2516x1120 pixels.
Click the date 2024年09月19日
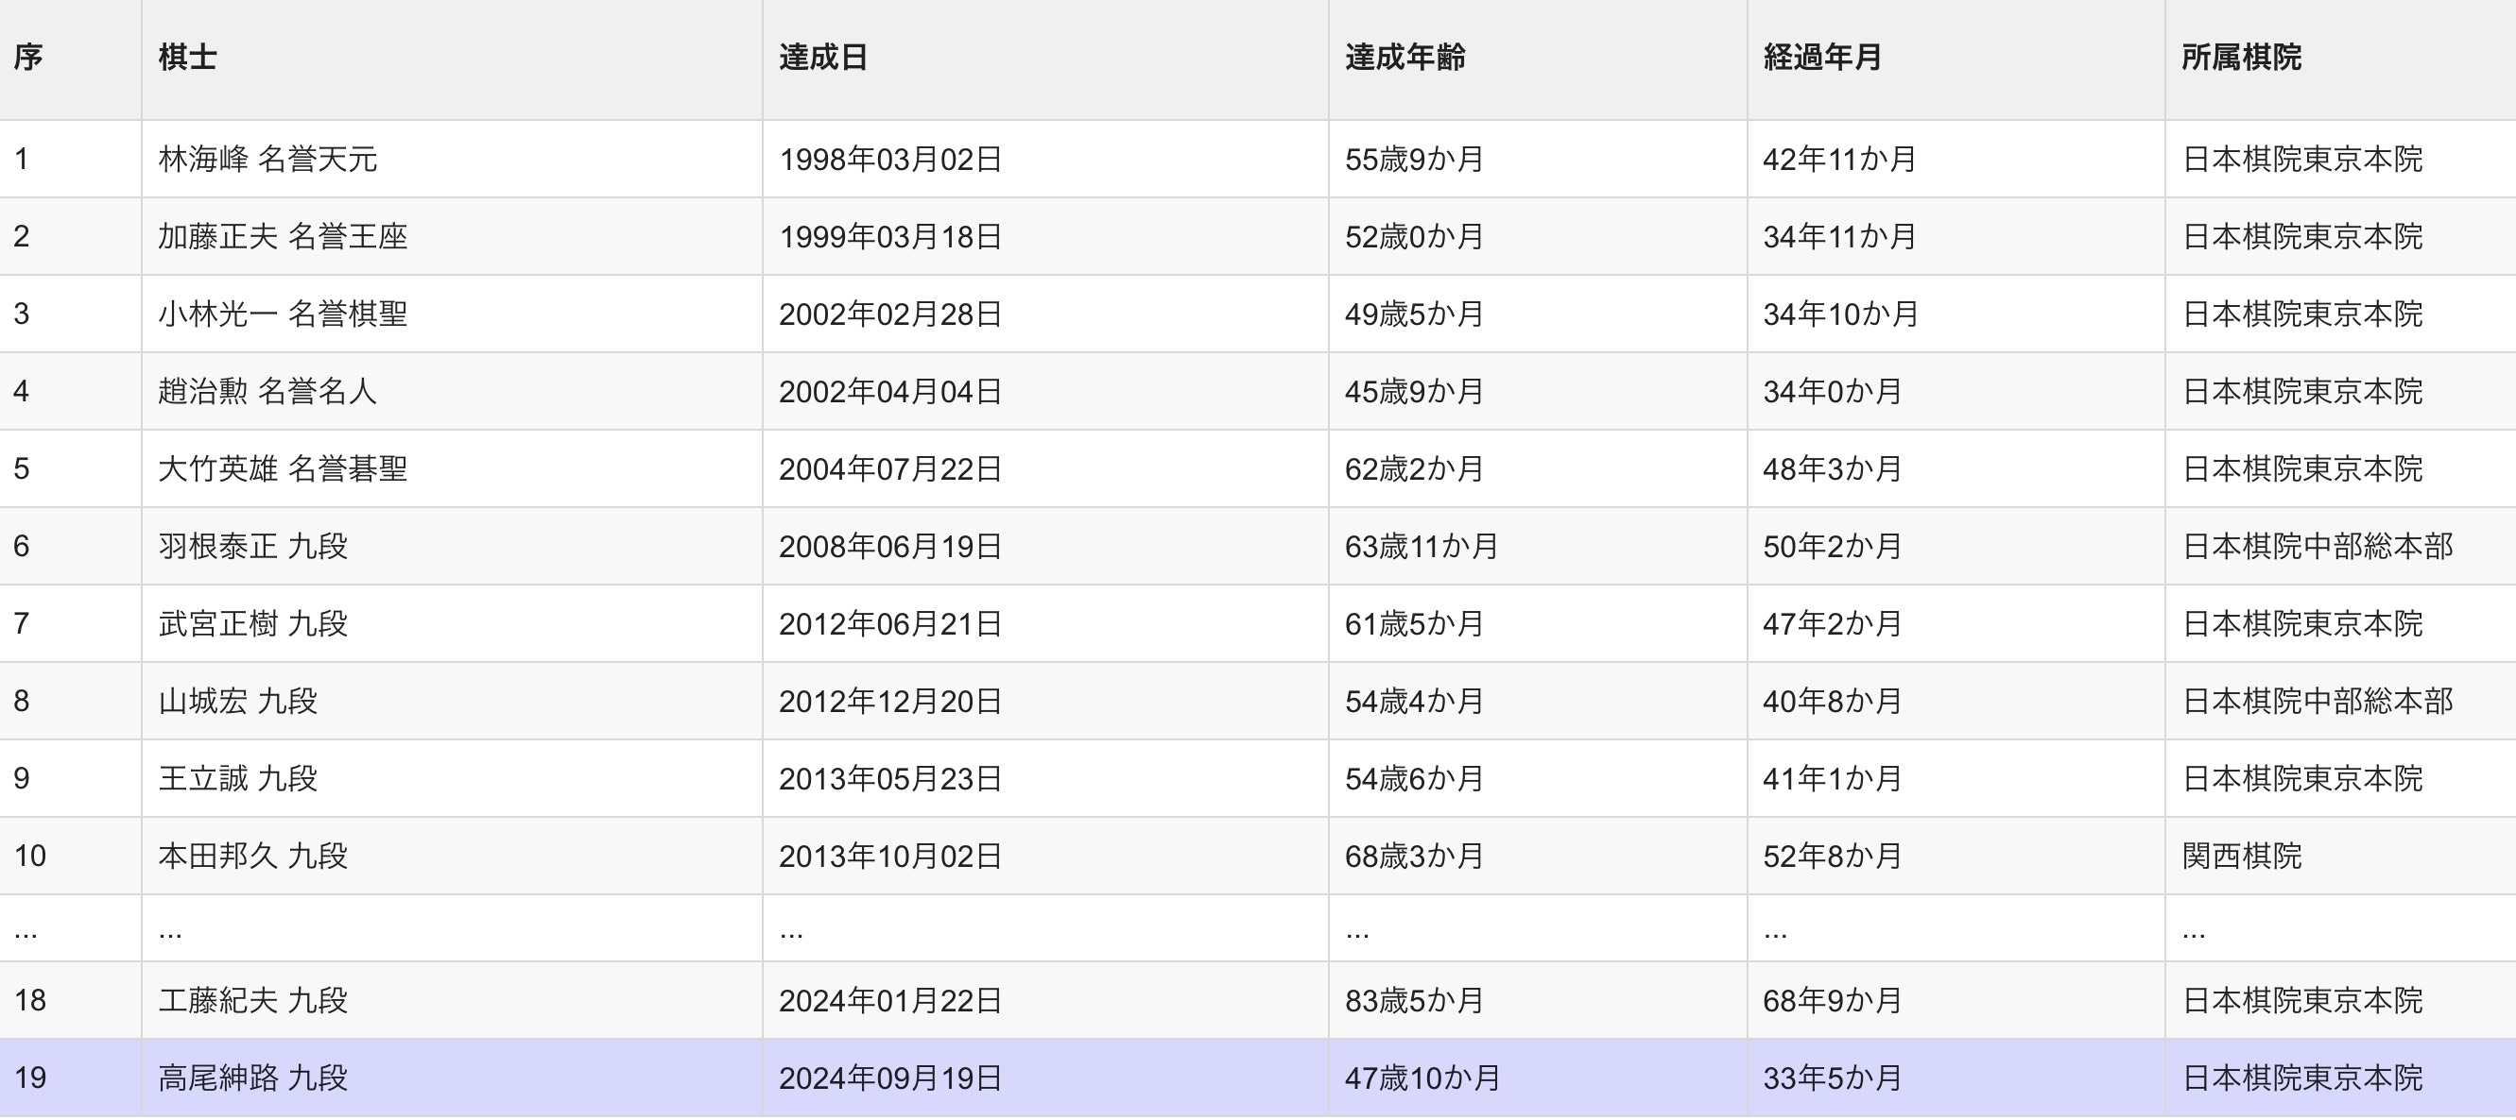[x=890, y=1078]
